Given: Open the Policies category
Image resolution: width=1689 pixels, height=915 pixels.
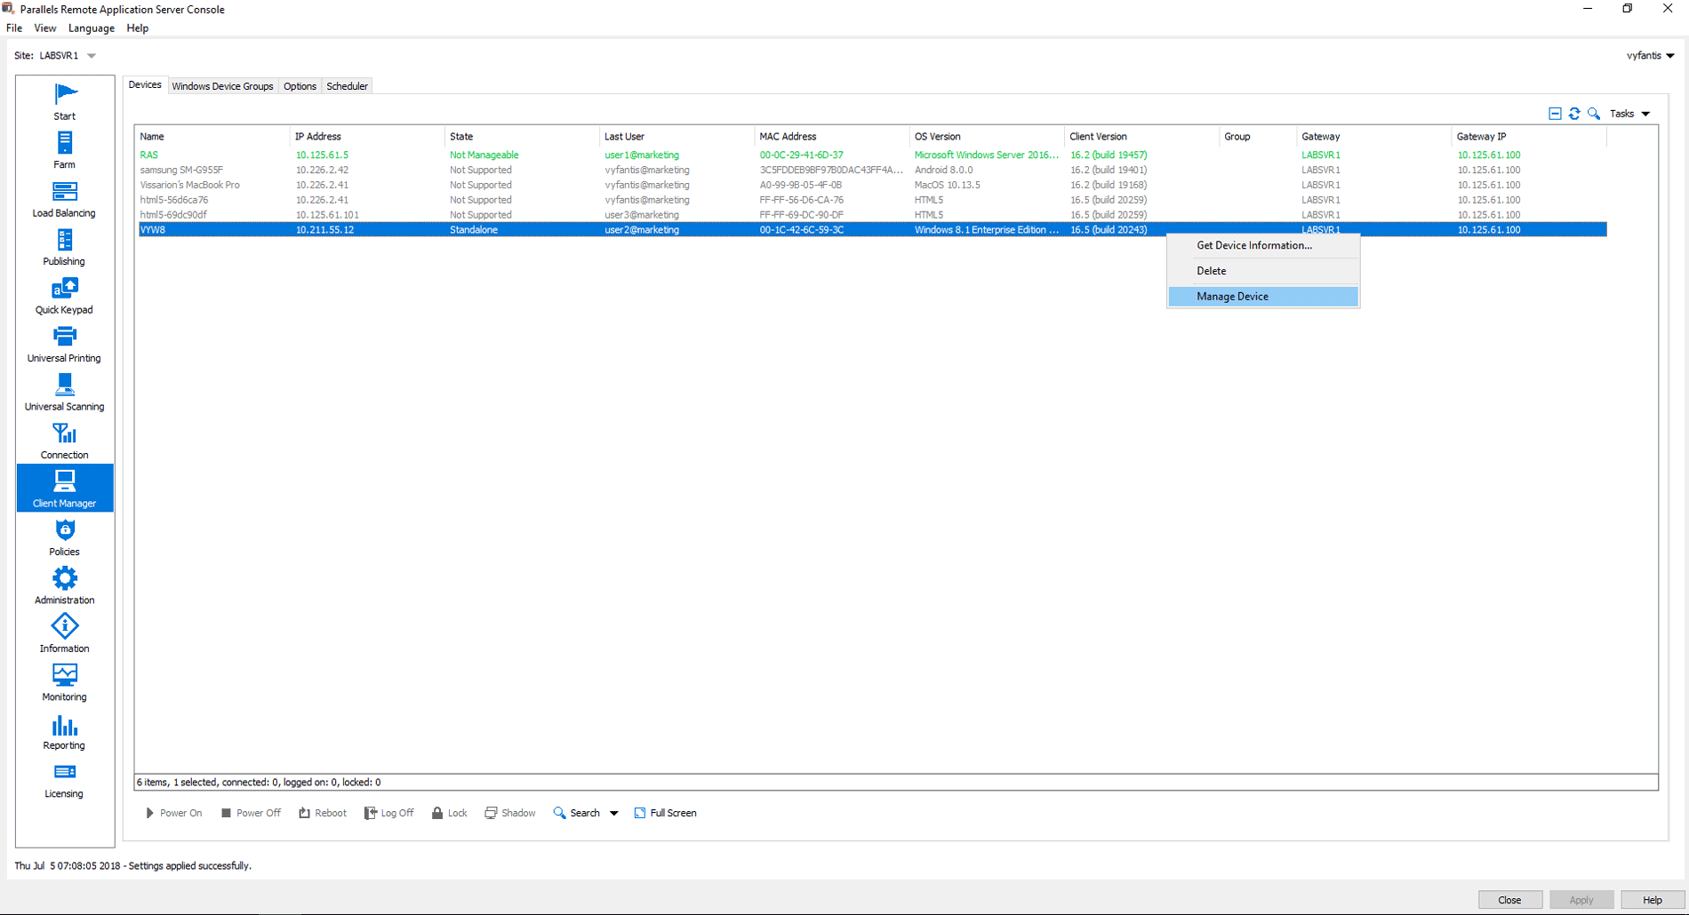Looking at the screenshot, I should click(64, 537).
